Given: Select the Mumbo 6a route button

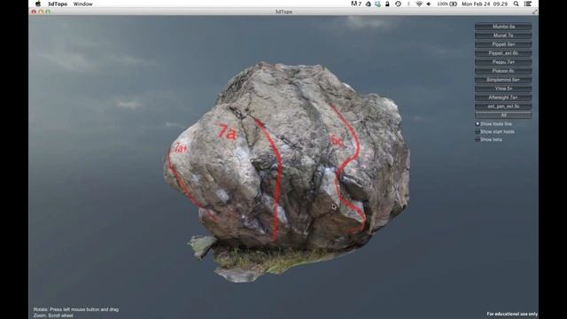Looking at the screenshot, I should click(503, 27).
